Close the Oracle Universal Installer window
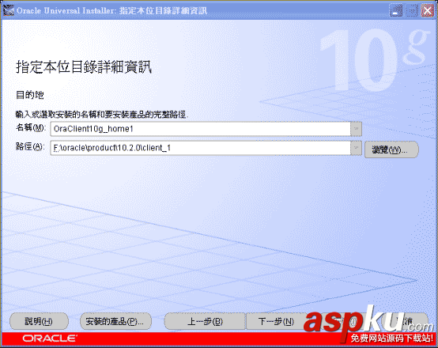The width and height of the screenshot is (438, 348). pos(428,11)
